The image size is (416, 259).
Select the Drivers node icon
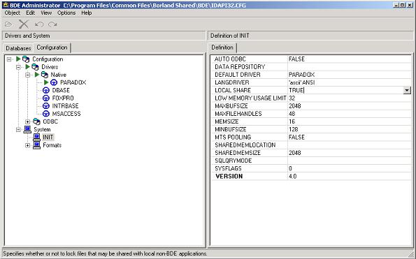tap(35, 67)
